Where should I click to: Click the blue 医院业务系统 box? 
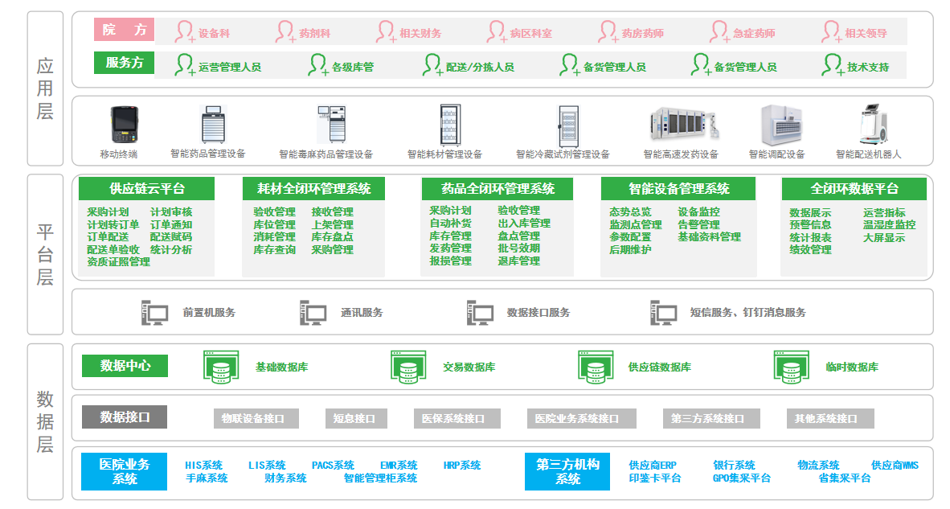(125, 471)
